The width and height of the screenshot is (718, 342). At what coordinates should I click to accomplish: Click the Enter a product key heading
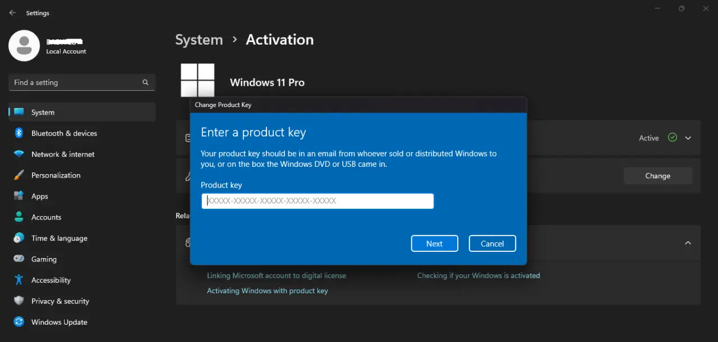254,133
